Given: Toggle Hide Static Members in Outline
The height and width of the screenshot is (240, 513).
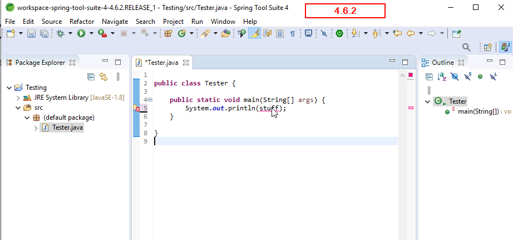Looking at the screenshot, I should click(467, 76).
